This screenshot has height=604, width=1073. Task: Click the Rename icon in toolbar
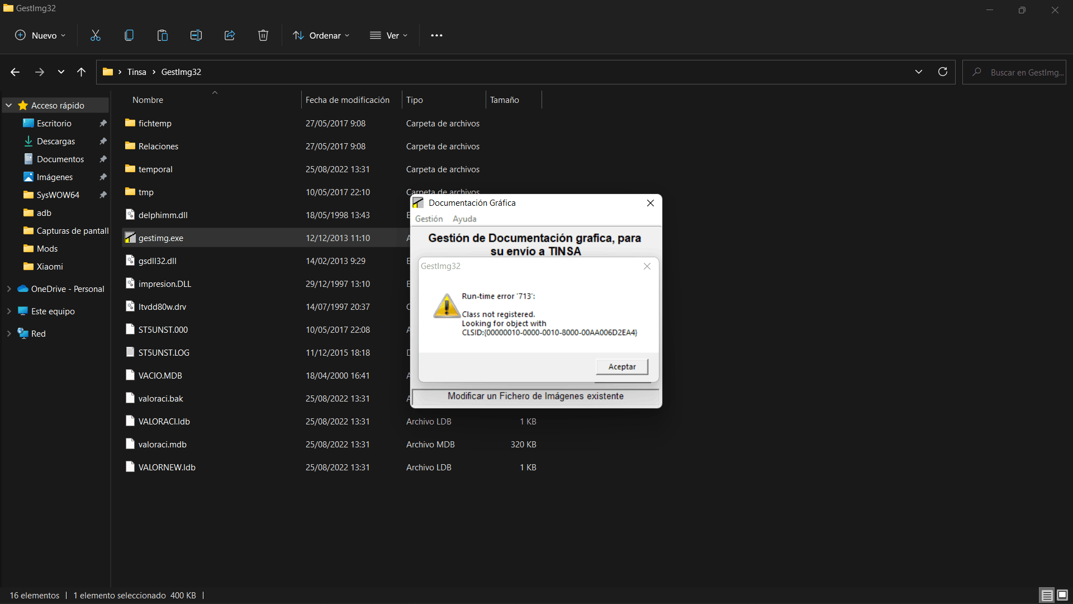coord(196,35)
